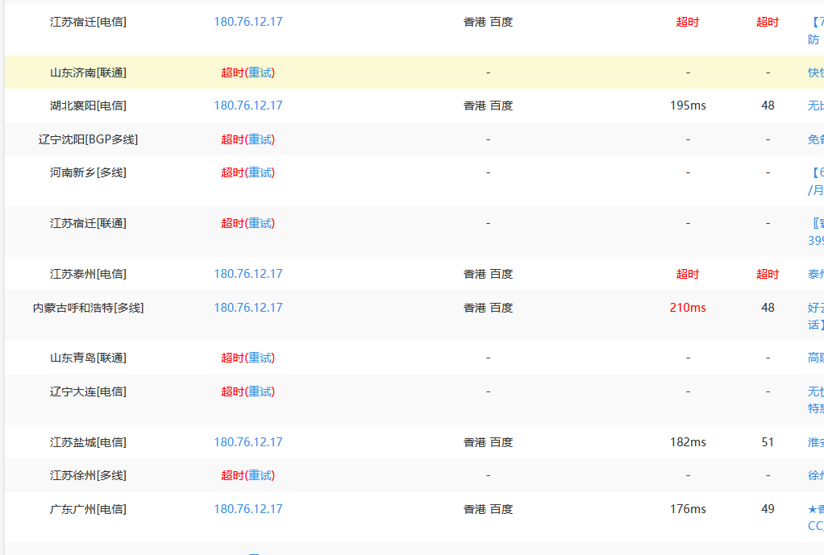Screen dimensions: 824x555
Task: Click the 210ms response time value
Action: [688, 308]
